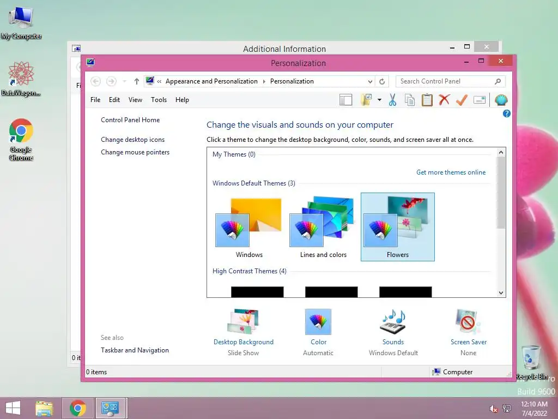The height and width of the screenshot is (419, 558).
Task: Click the High Contrast Themes (4) heading
Action: [249, 271]
